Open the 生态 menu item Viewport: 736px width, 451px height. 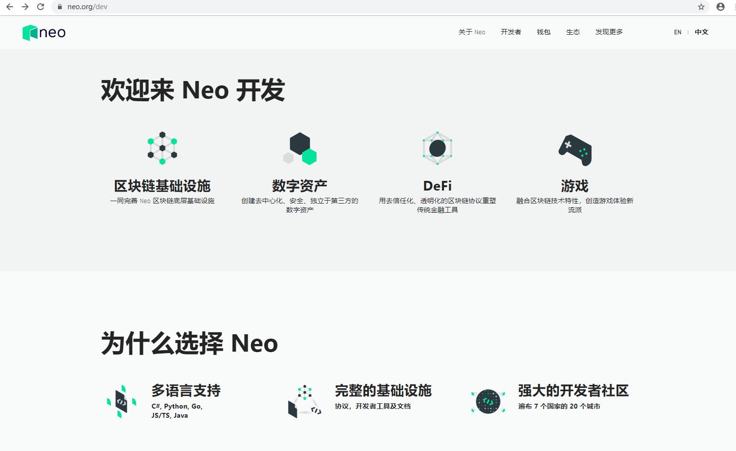click(573, 32)
